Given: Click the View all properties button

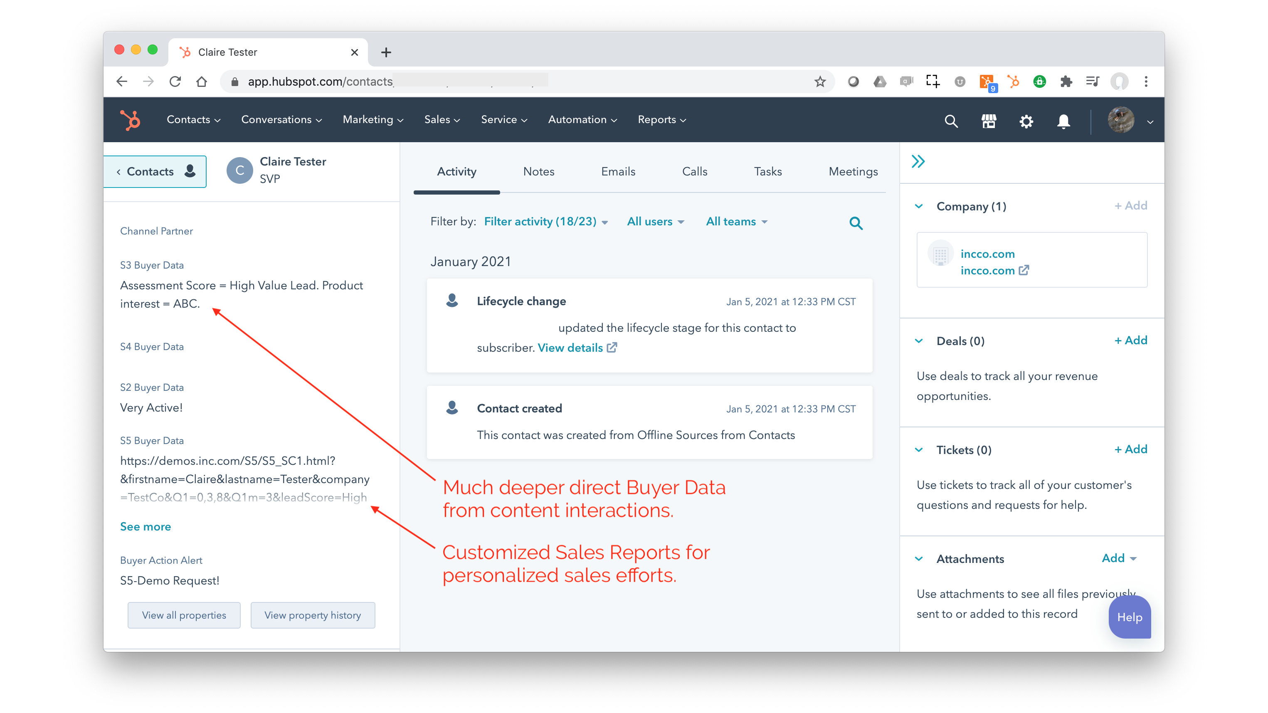Looking at the screenshot, I should 184,615.
